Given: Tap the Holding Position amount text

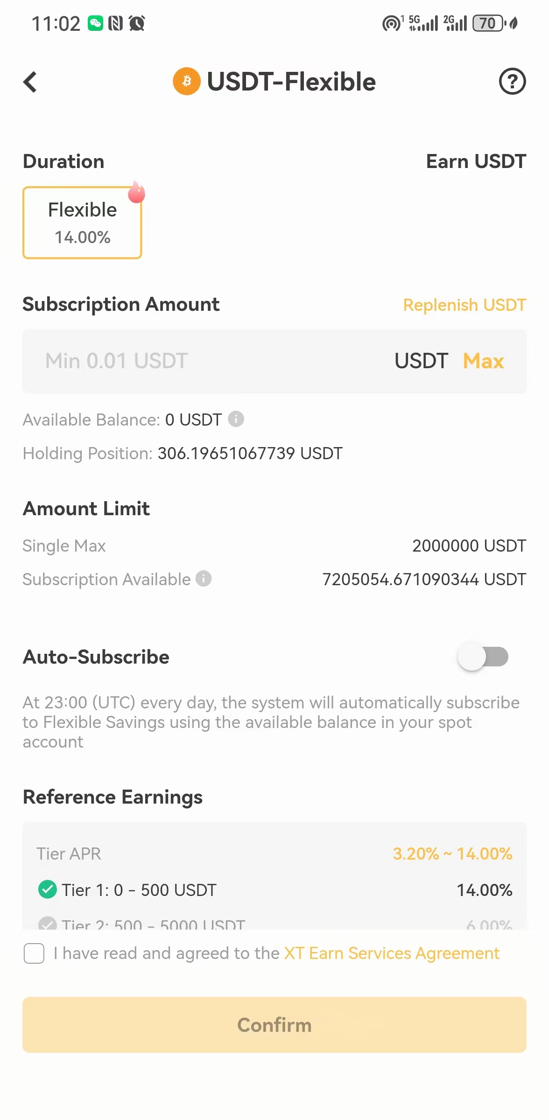Looking at the screenshot, I should 250,453.
